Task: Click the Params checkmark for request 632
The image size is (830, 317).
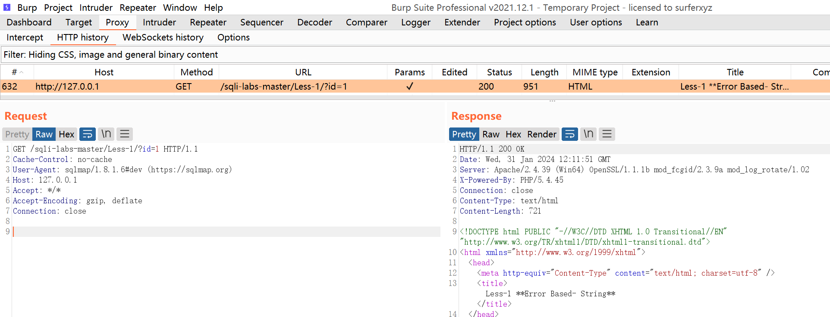Action: 409,87
